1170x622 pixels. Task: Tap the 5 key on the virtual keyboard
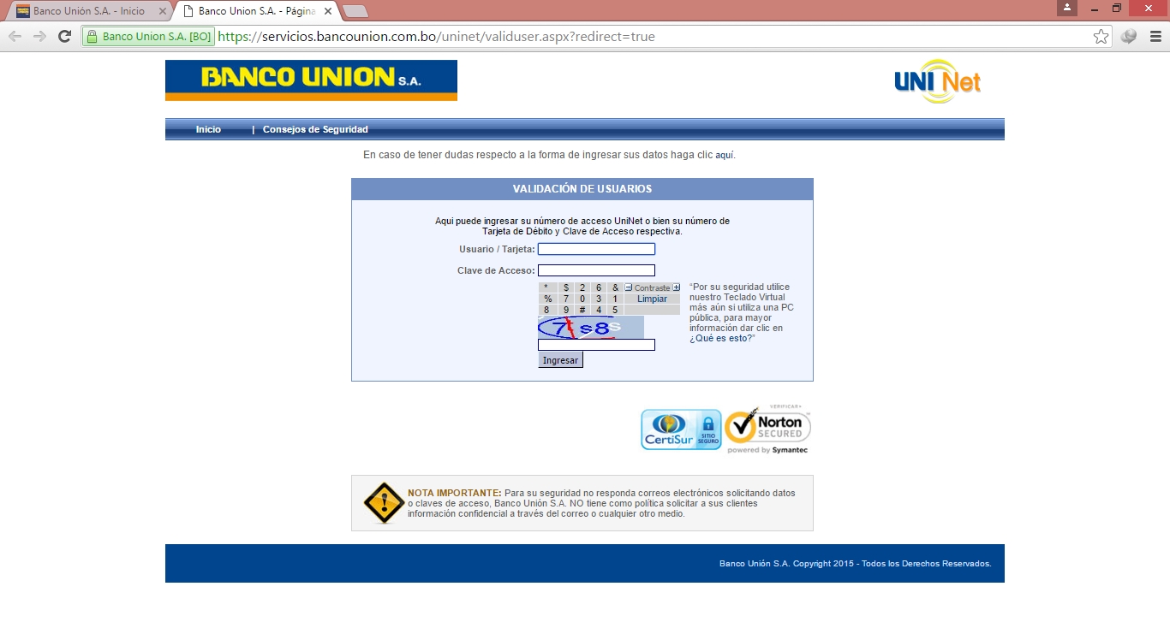(x=615, y=310)
